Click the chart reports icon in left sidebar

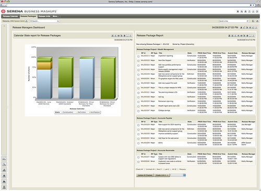[x=4, y=170]
